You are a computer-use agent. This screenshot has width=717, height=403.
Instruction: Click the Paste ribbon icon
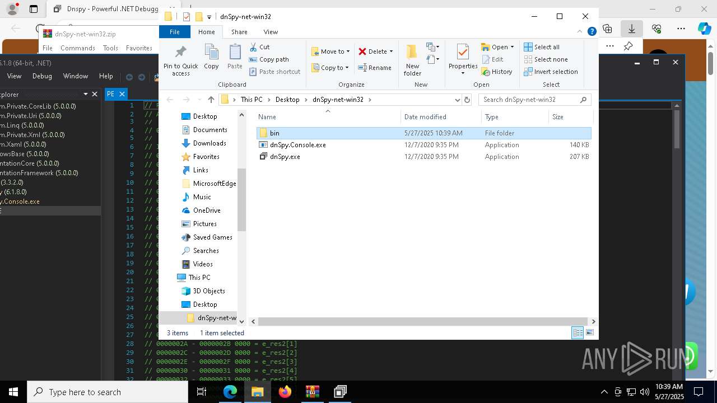pyautogui.click(x=235, y=57)
